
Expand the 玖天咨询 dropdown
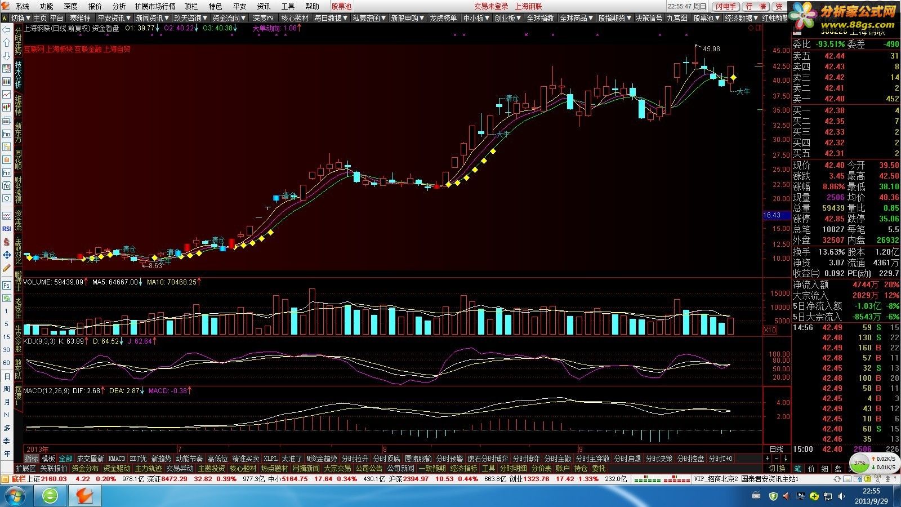[x=191, y=18]
